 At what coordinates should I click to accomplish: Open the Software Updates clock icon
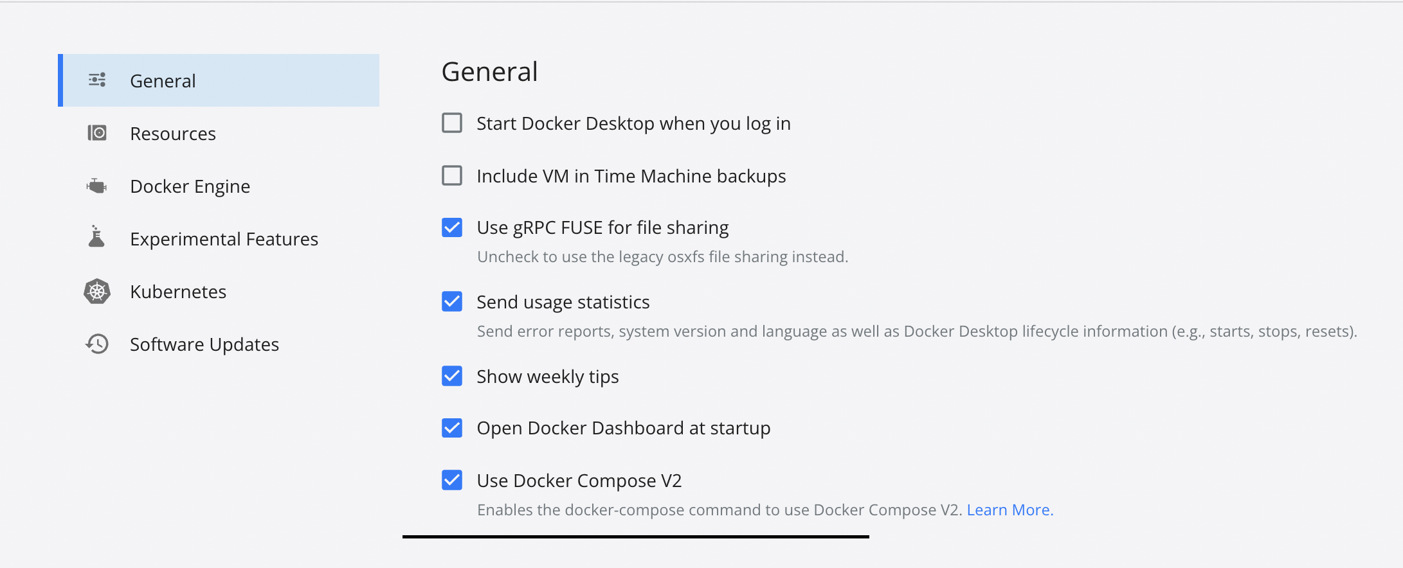pos(97,344)
